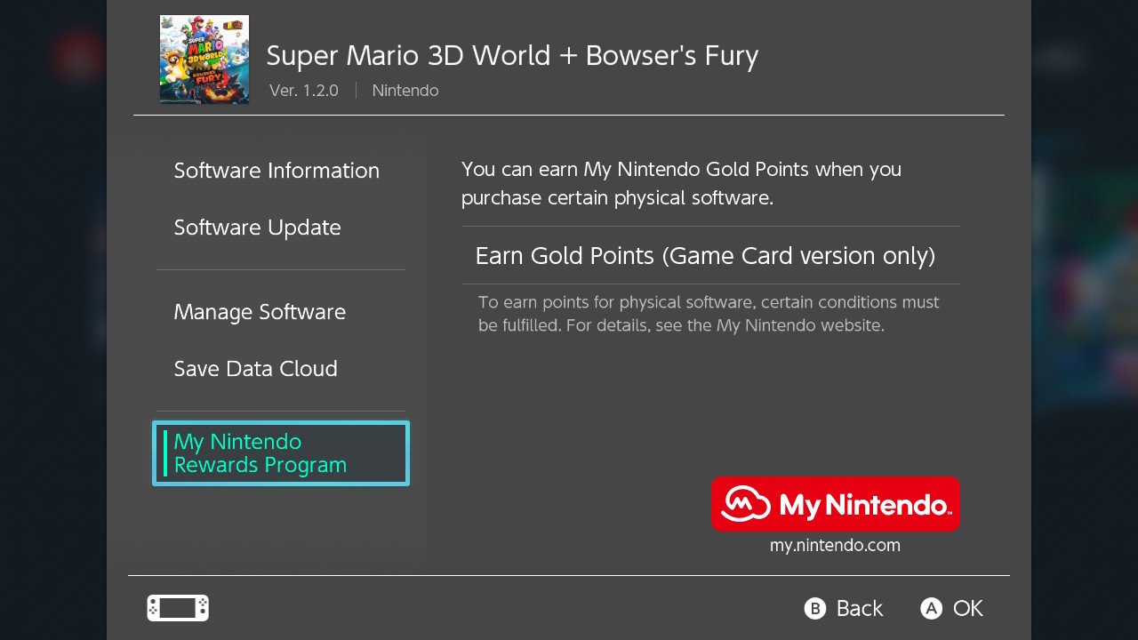Click the Back label at bottom right
Viewport: 1138px width, 640px height.
pos(860,608)
